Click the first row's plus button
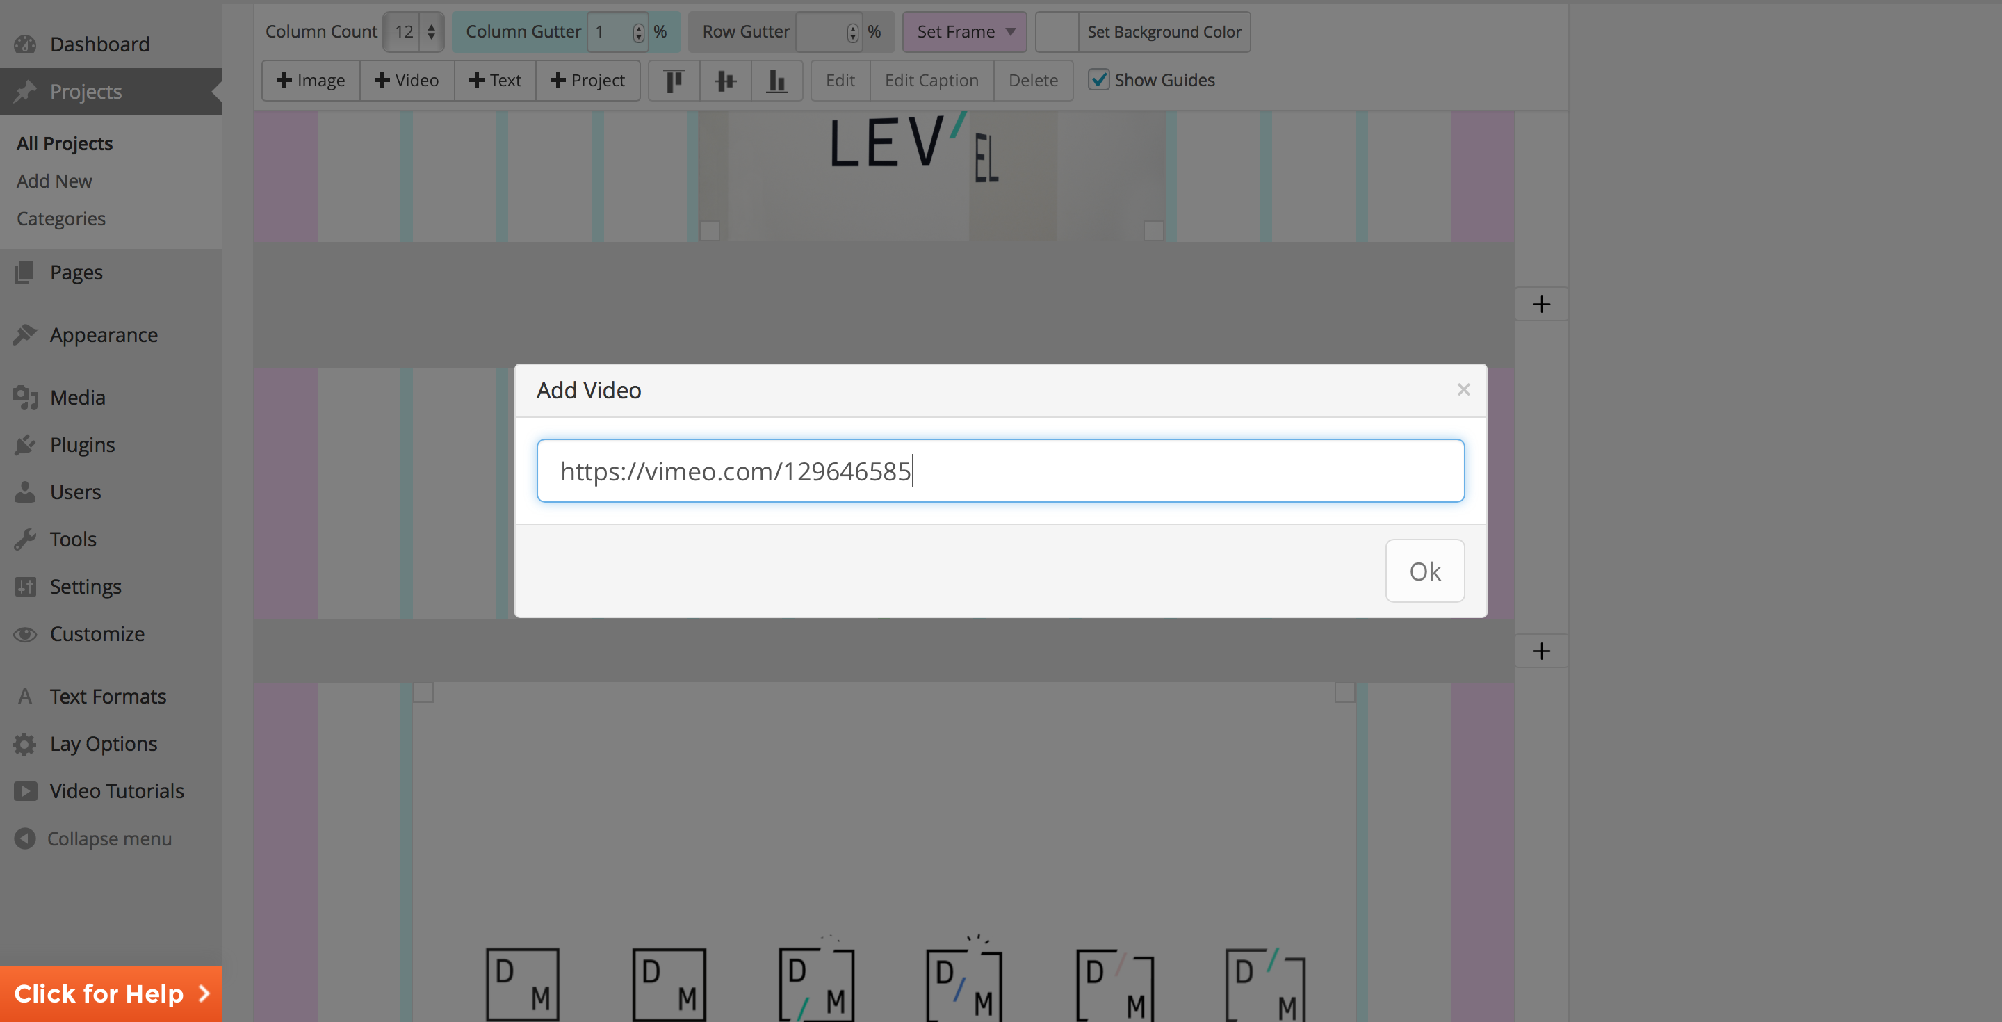This screenshot has width=2002, height=1022. pos(1541,304)
